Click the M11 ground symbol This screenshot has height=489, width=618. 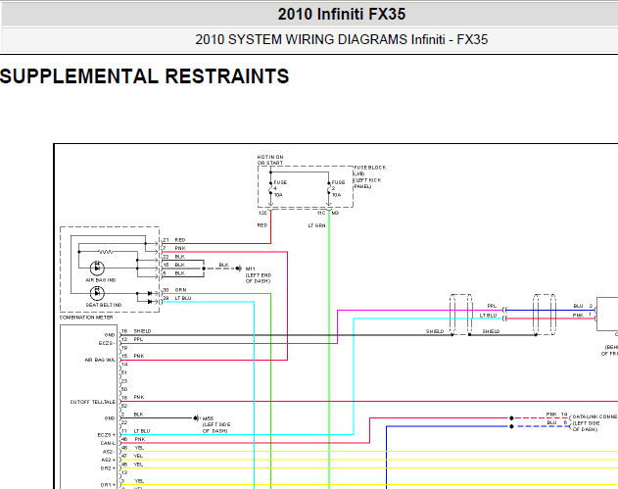(x=238, y=269)
